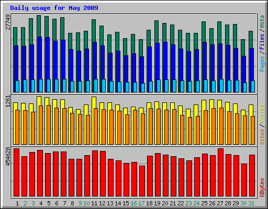Viewport: 268px width, 209px height.
Task: Select the cyan pages bar for day 17
Action: [x=143, y=88]
